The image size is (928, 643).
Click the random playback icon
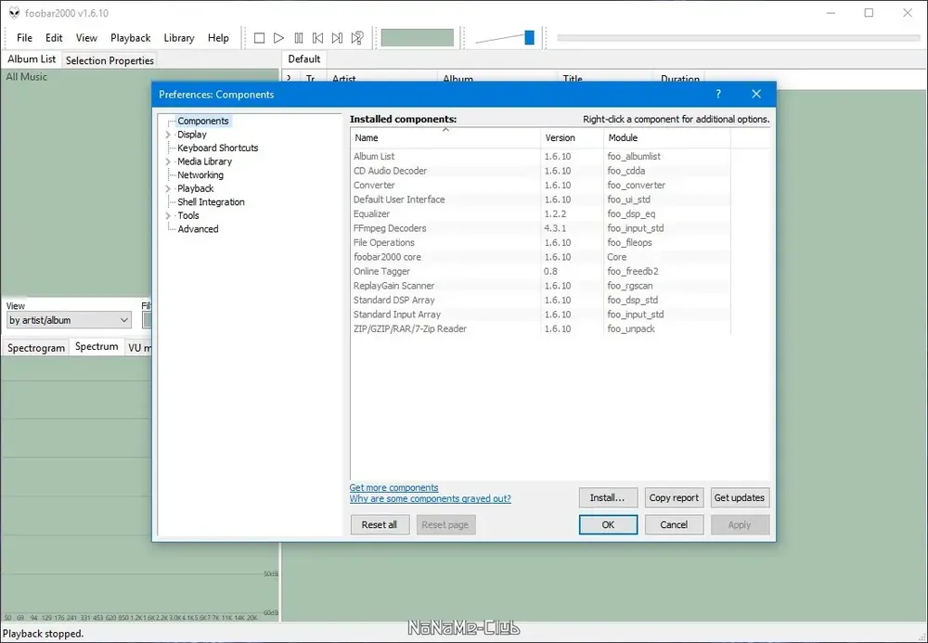[357, 38]
